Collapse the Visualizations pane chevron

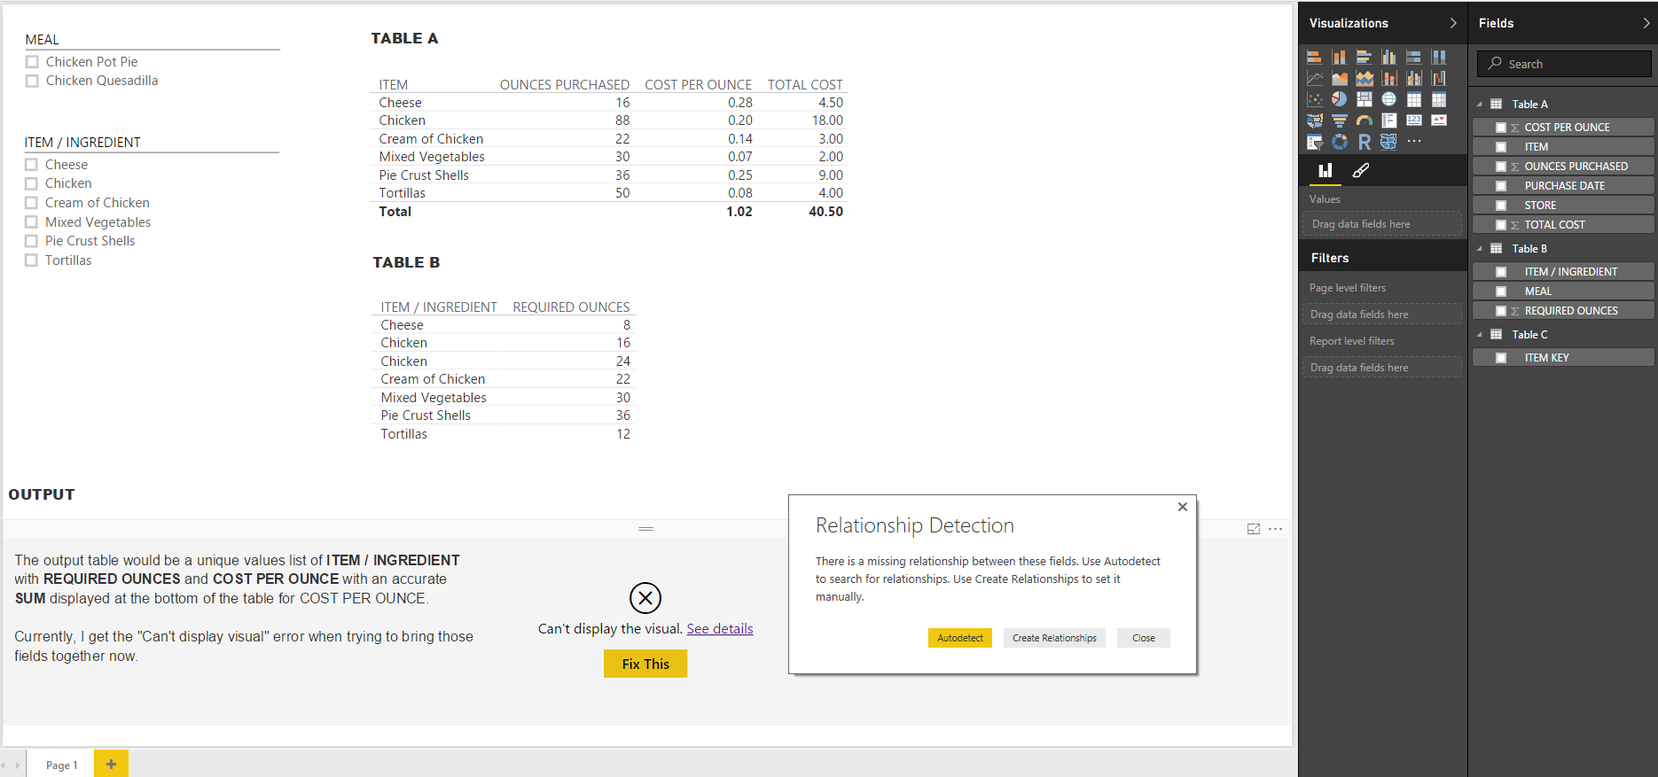pyautogui.click(x=1453, y=23)
